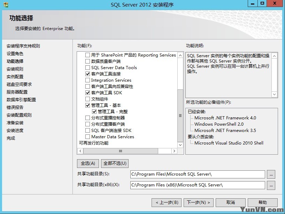Screen dimensions: 285x214
Task: Uncheck the 客户端工具 SDK checkbox
Action: point(87,93)
